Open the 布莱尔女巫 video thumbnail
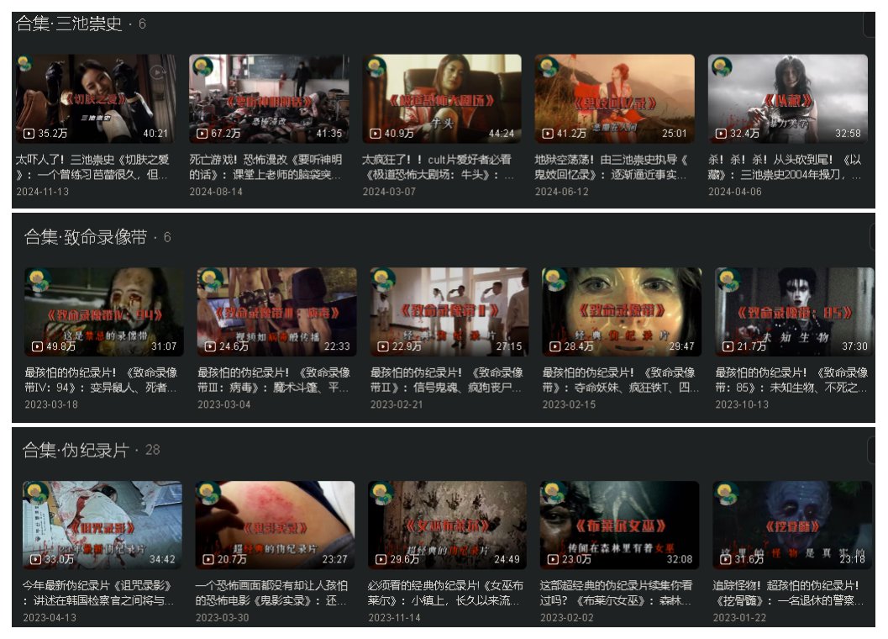Viewport: 888px width, 639px height. tap(619, 525)
